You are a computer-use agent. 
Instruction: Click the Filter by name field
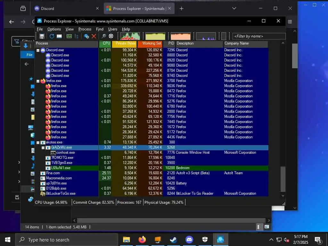click(259, 36)
